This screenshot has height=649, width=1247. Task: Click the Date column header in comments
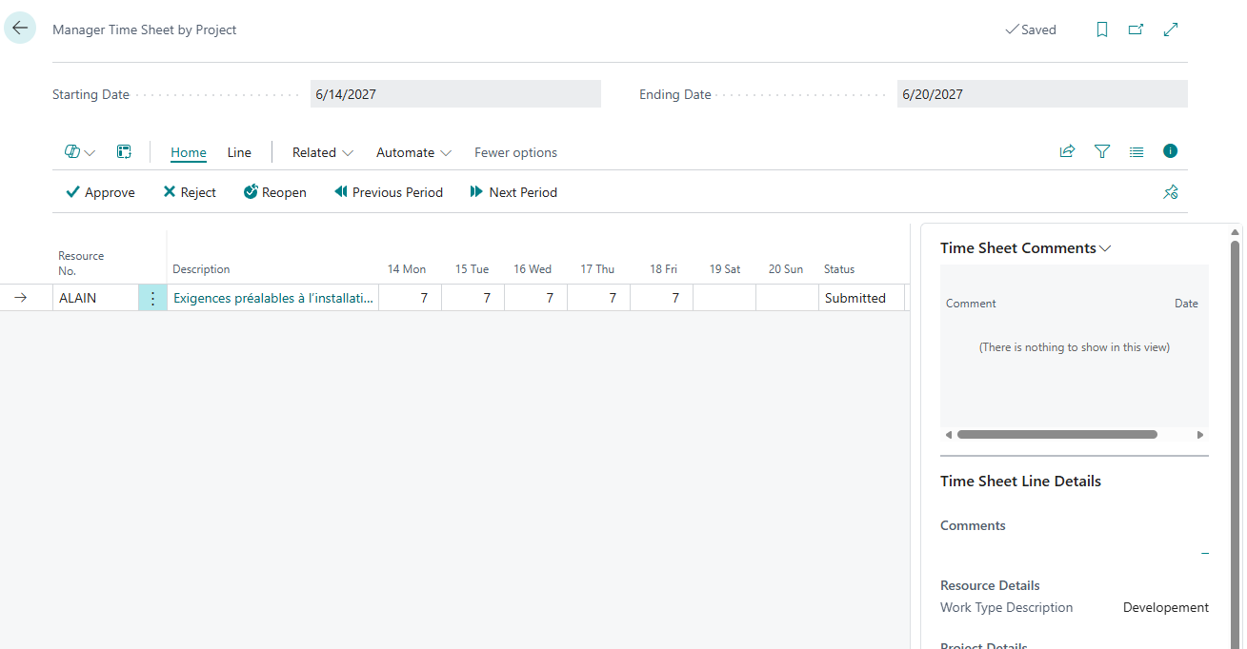[x=1186, y=304]
